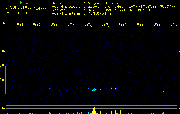Click the 0635 time axis marker

click(x=88, y=25)
